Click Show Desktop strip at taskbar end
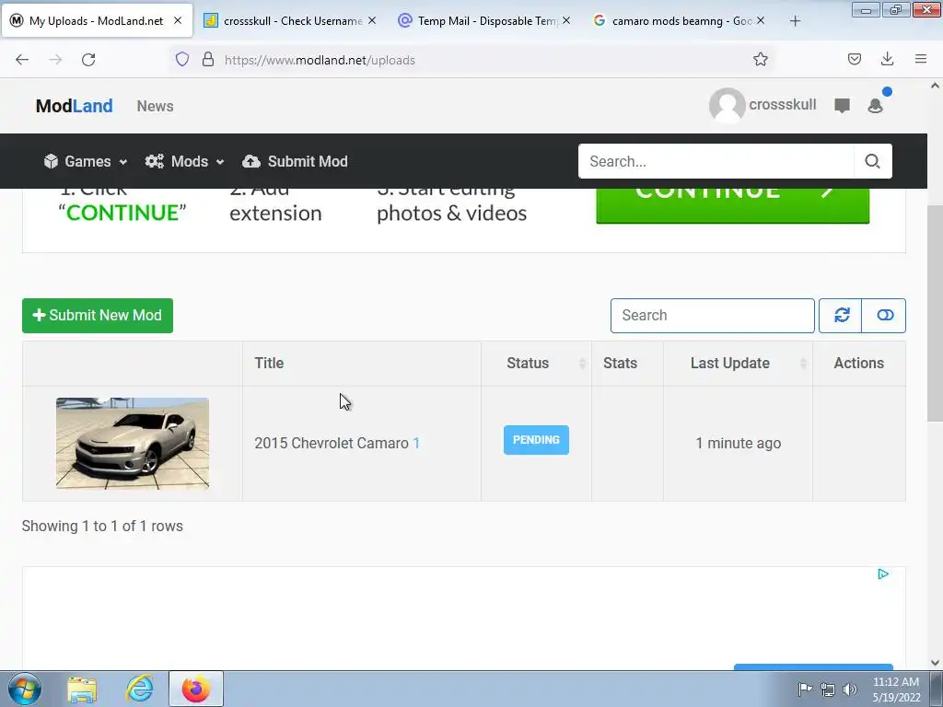 tap(937, 689)
